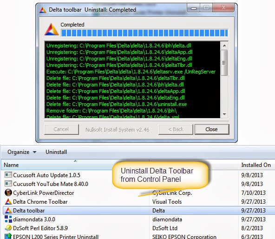Click the Cucusoft YouTube Mate icon
The width and height of the screenshot is (275, 239).
tap(8, 184)
